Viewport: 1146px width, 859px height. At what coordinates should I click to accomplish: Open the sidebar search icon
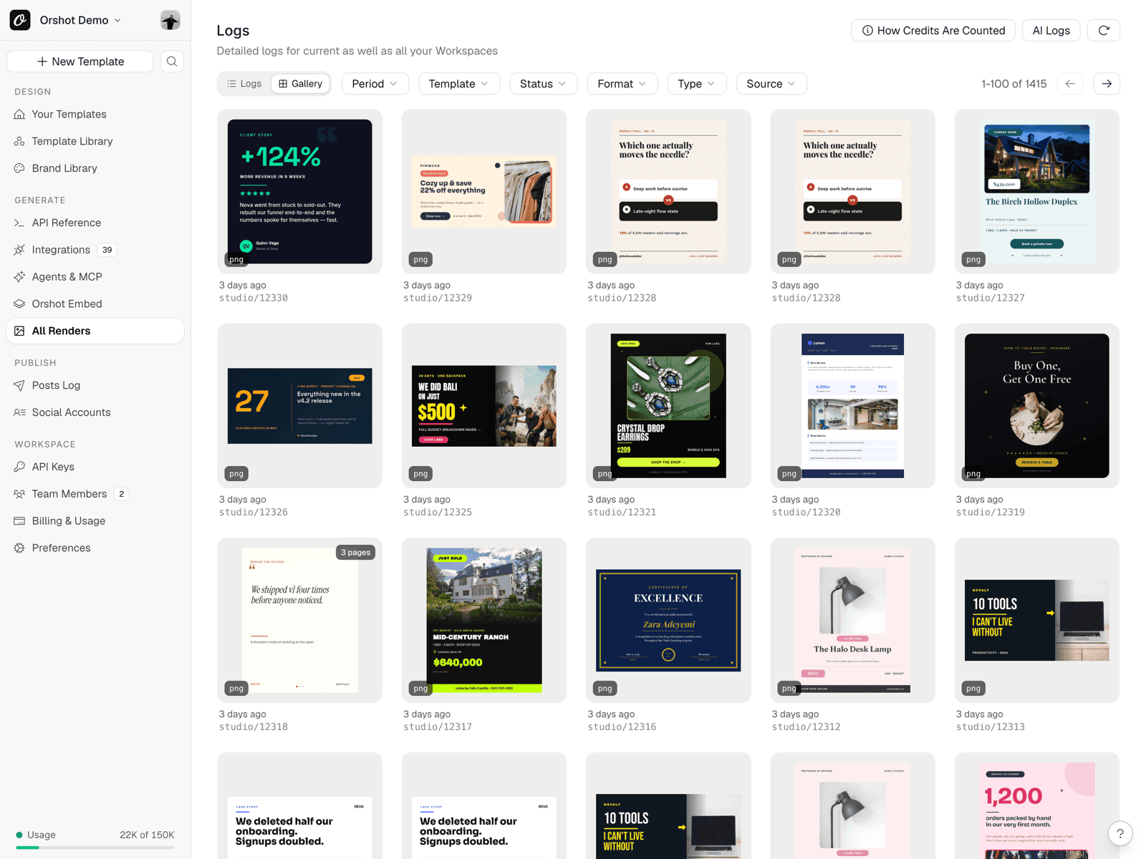172,62
